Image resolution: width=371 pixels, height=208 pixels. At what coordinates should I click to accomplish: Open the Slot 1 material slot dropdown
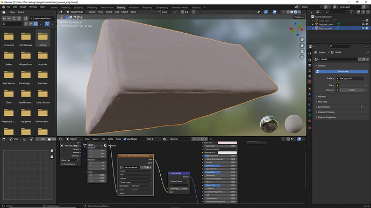(x=154, y=139)
